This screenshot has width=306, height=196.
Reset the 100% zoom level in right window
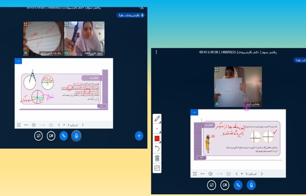pyautogui.click(x=220, y=174)
